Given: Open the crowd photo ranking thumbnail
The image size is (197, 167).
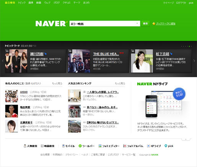Looking at the screenshot, I should coord(75,126).
